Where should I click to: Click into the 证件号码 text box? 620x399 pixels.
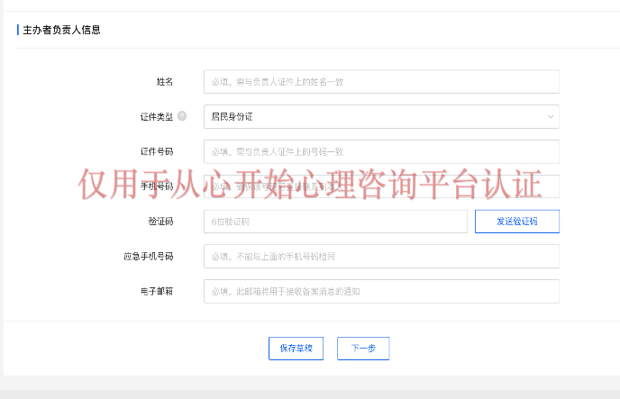point(381,151)
